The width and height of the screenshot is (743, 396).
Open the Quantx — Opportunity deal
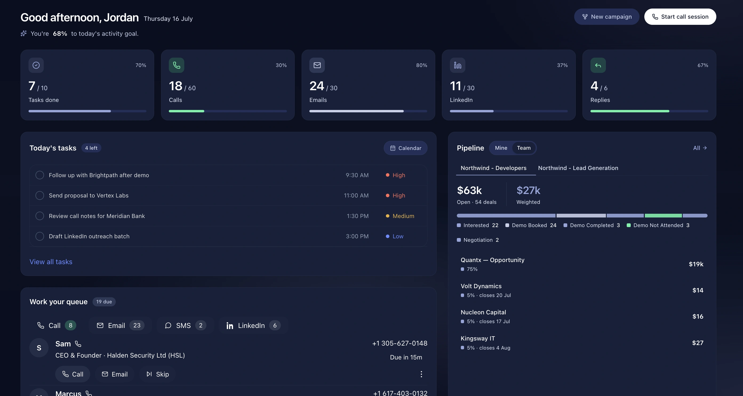click(582, 264)
